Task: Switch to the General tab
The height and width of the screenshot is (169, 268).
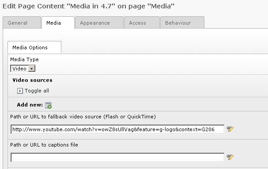Action: pyautogui.click(x=22, y=22)
